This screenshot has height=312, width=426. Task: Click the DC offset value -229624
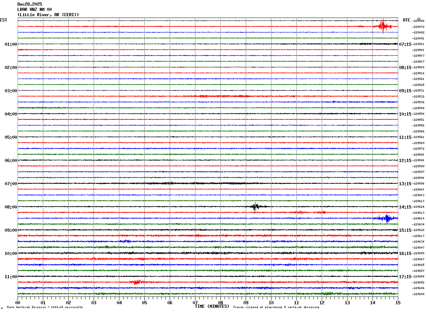[418, 207]
